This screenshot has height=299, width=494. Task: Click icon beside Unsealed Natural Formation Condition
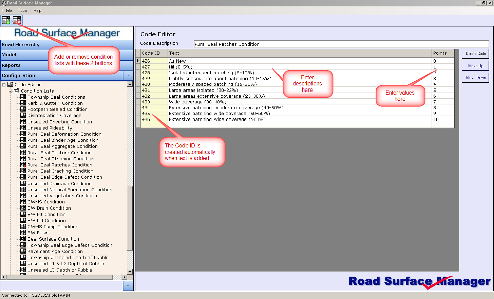[x=23, y=190]
